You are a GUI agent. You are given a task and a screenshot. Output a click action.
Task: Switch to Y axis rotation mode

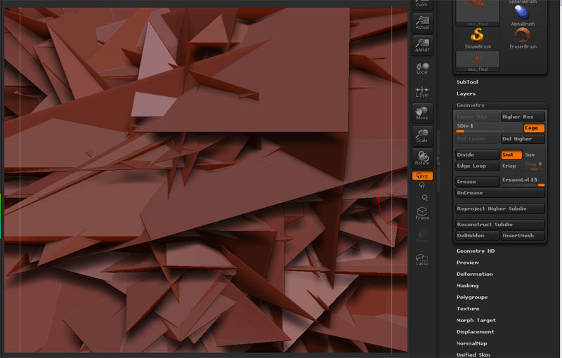[422, 185]
